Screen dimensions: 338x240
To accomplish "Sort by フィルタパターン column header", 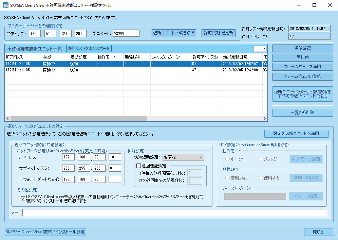I will (x=171, y=57).
